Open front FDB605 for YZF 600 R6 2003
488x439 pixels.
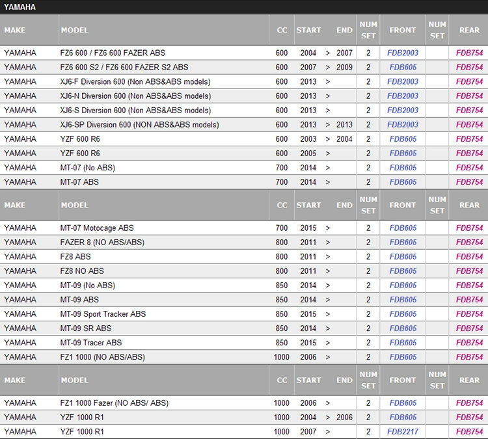pyautogui.click(x=403, y=139)
